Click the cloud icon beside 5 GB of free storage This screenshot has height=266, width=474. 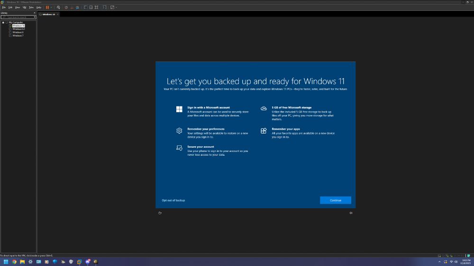coord(264,108)
